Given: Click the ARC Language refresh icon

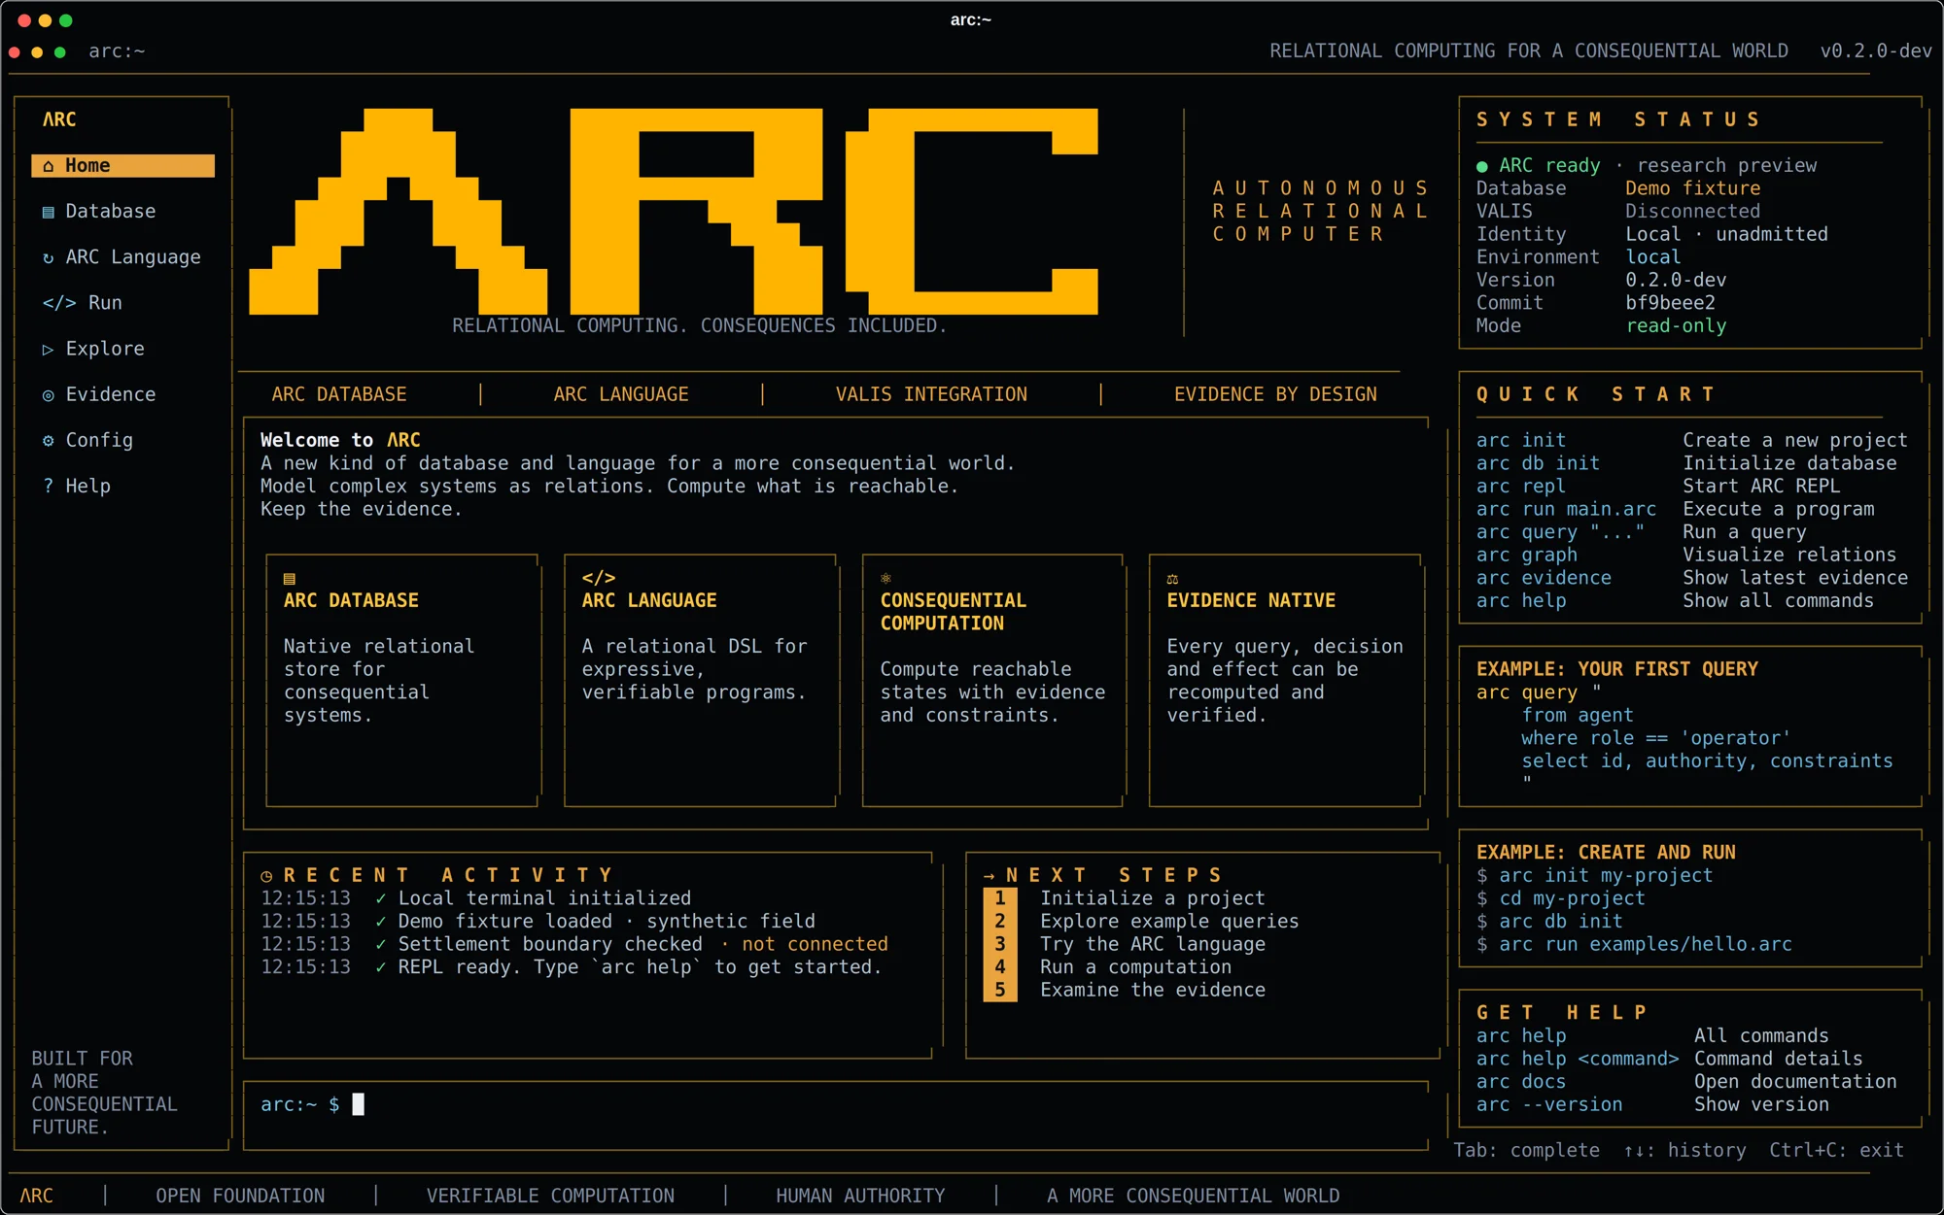Looking at the screenshot, I should pyautogui.click(x=49, y=257).
